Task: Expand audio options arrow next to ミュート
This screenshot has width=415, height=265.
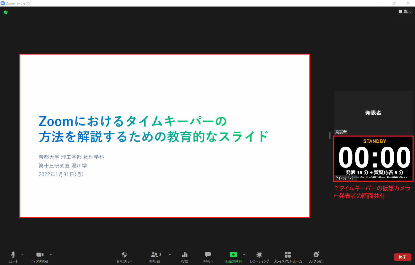Action: pos(23,255)
